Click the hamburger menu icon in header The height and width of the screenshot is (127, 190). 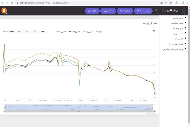click(156, 11)
